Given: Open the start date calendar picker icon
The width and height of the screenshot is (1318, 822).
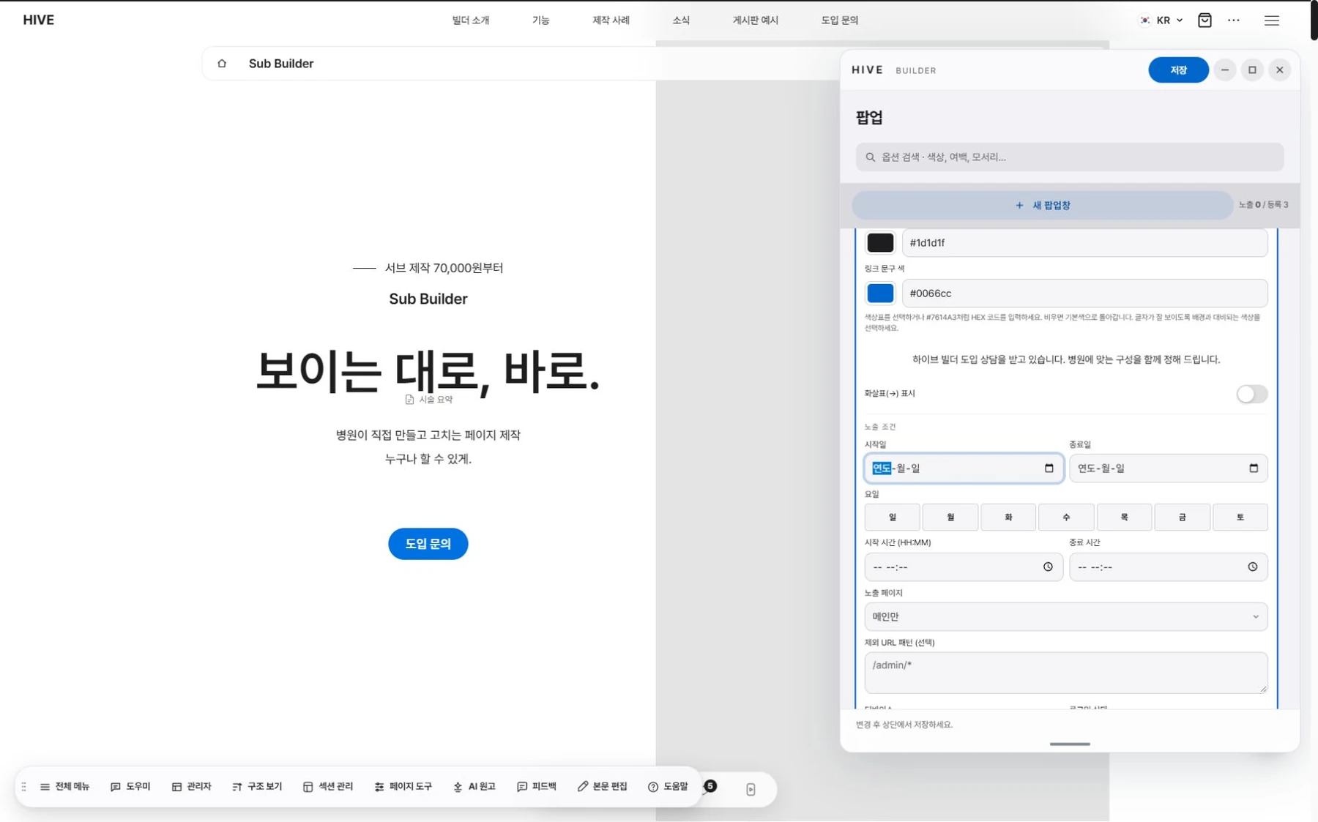Looking at the screenshot, I should 1049,468.
